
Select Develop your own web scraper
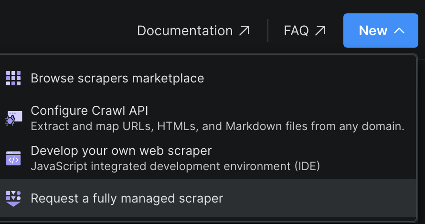tap(121, 151)
